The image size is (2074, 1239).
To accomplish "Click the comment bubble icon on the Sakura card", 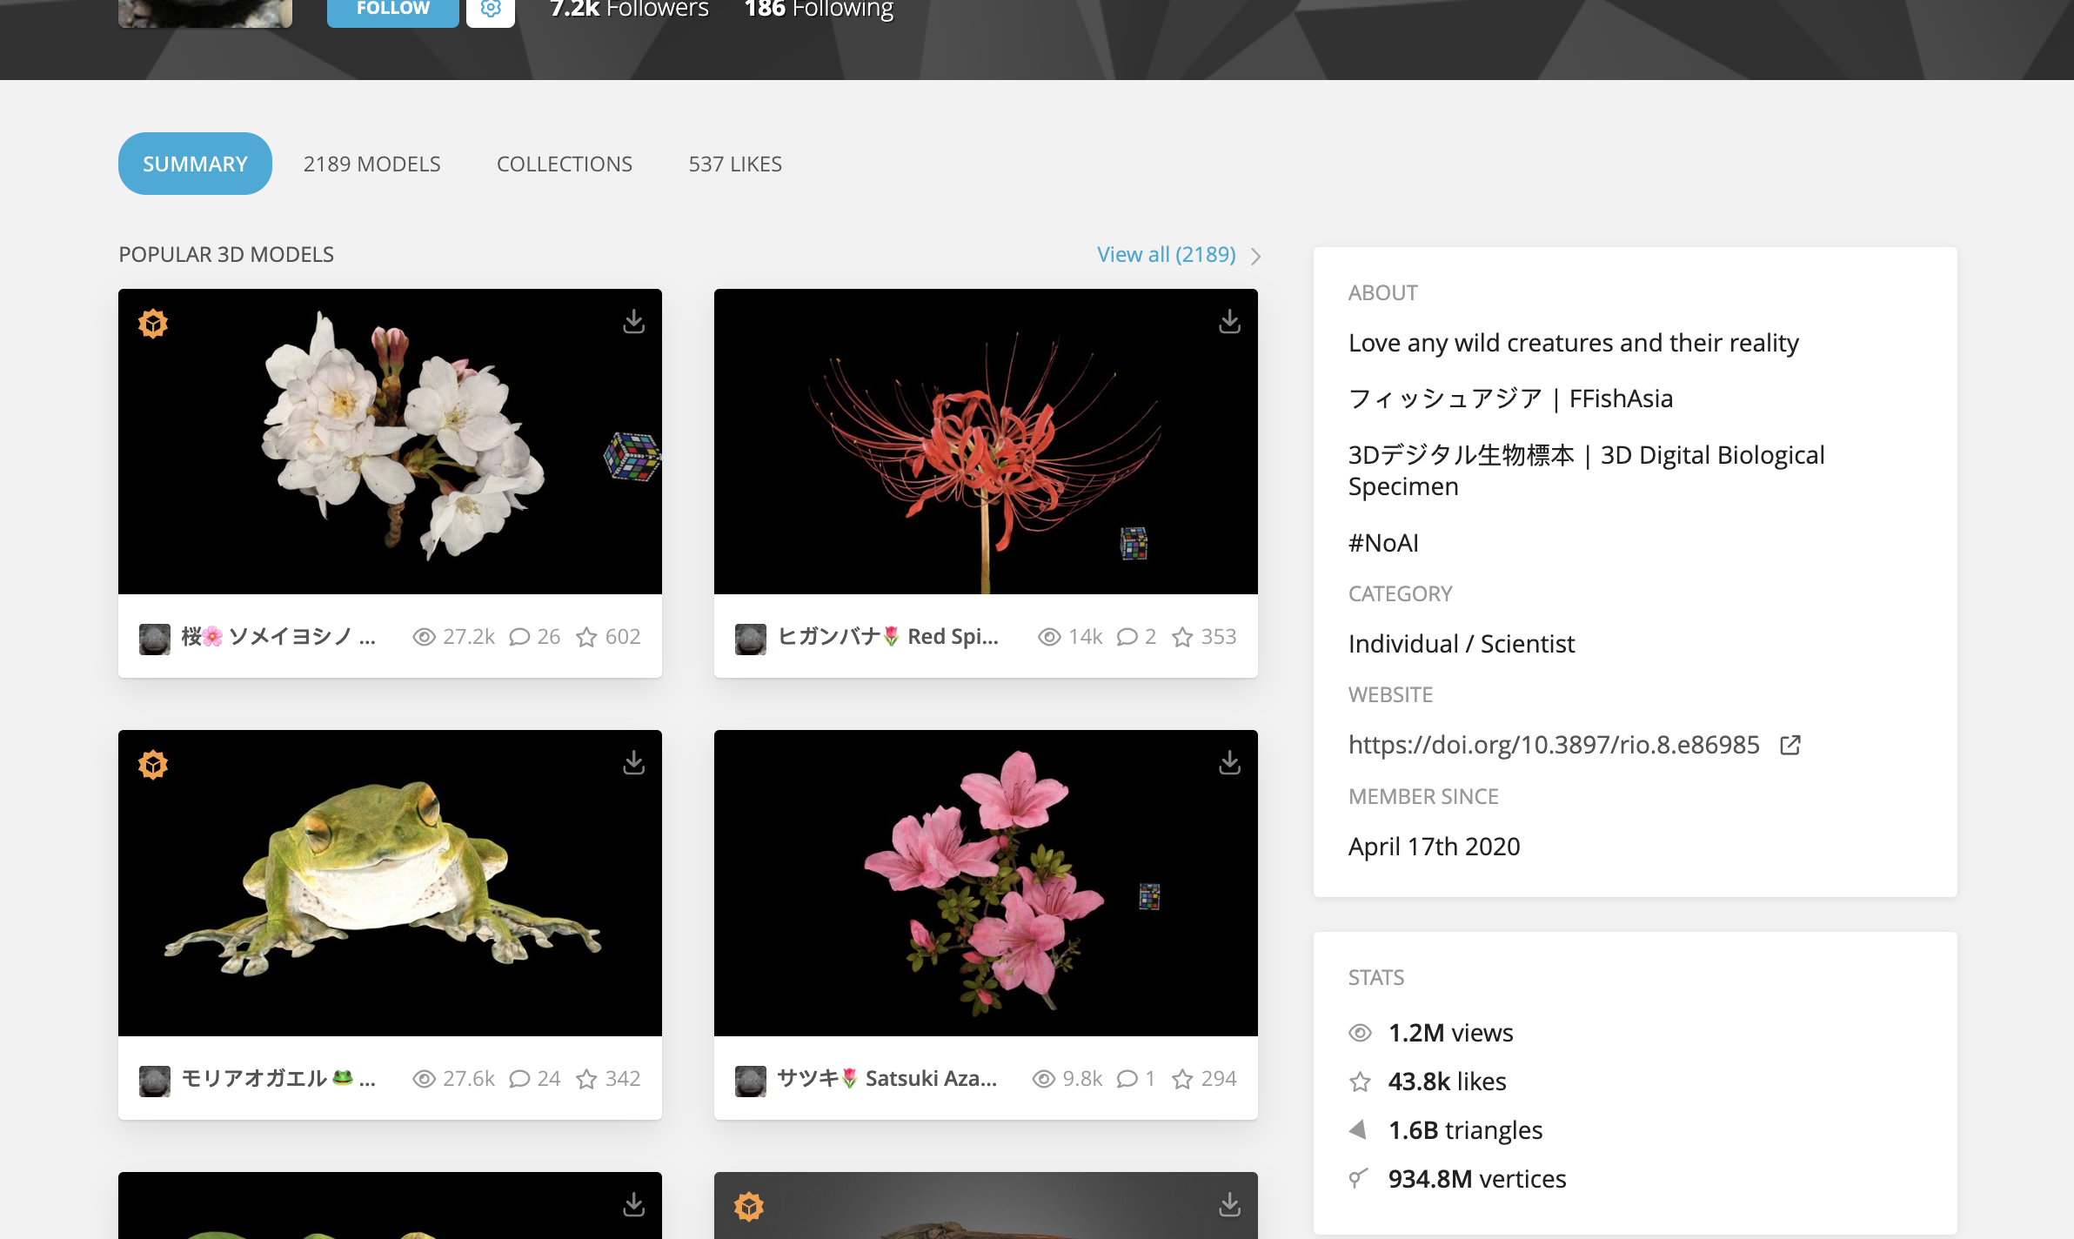I will tap(519, 637).
